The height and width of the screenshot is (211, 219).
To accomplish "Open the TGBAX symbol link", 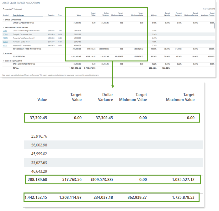I will pyautogui.click(x=5, y=42).
